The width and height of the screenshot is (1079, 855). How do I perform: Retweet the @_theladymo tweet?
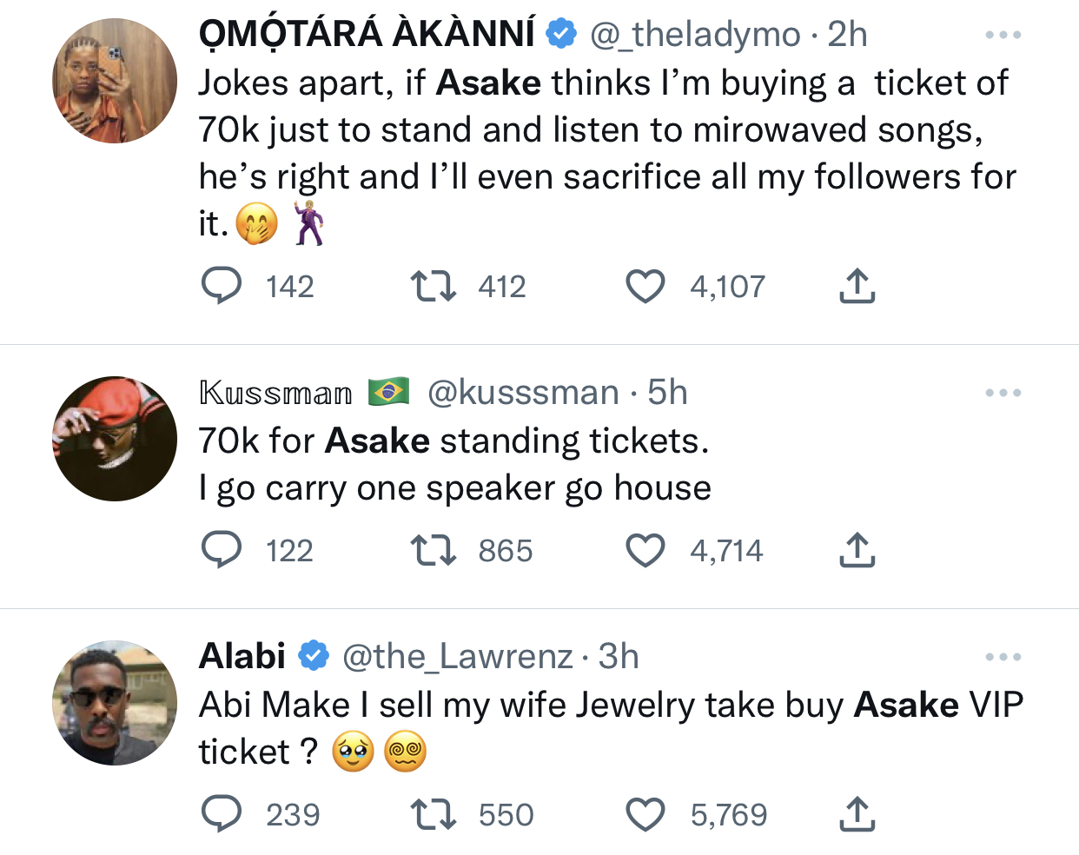(x=433, y=286)
